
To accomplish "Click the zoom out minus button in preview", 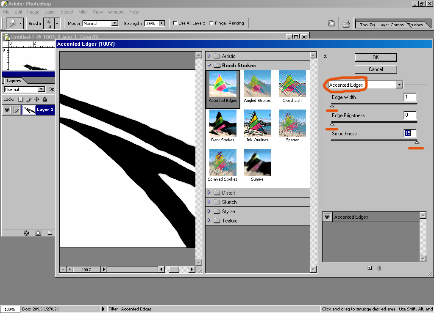I will [x=63, y=269].
